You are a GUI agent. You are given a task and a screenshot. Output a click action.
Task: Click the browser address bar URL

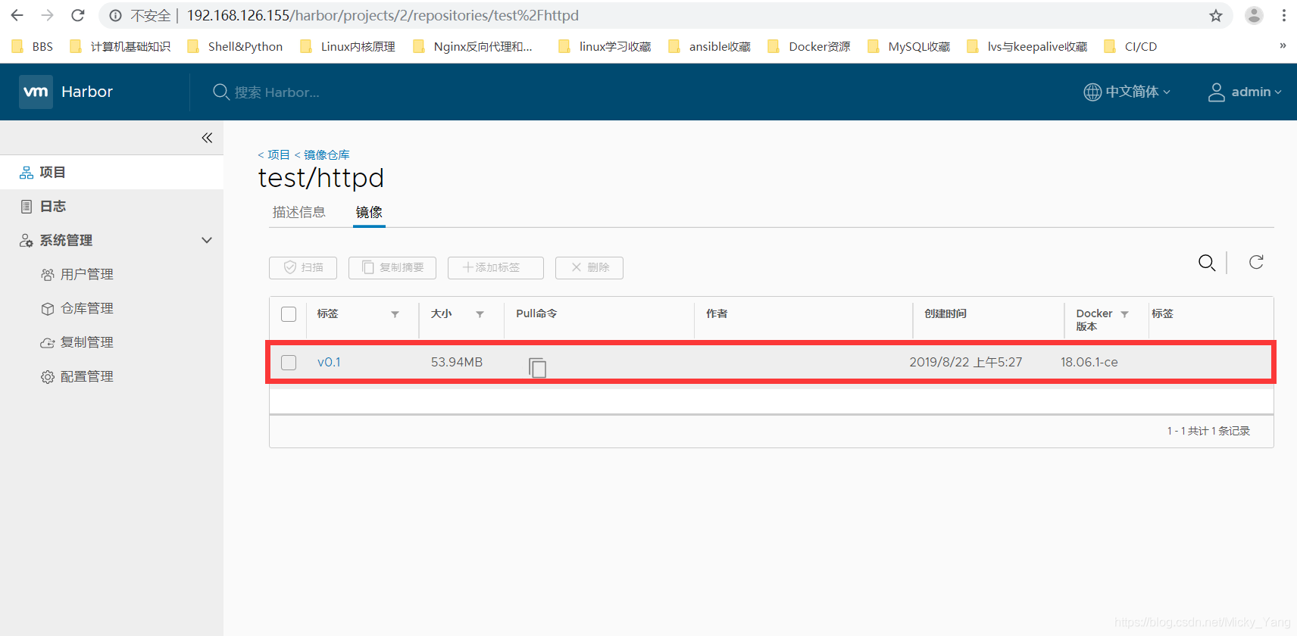[383, 16]
